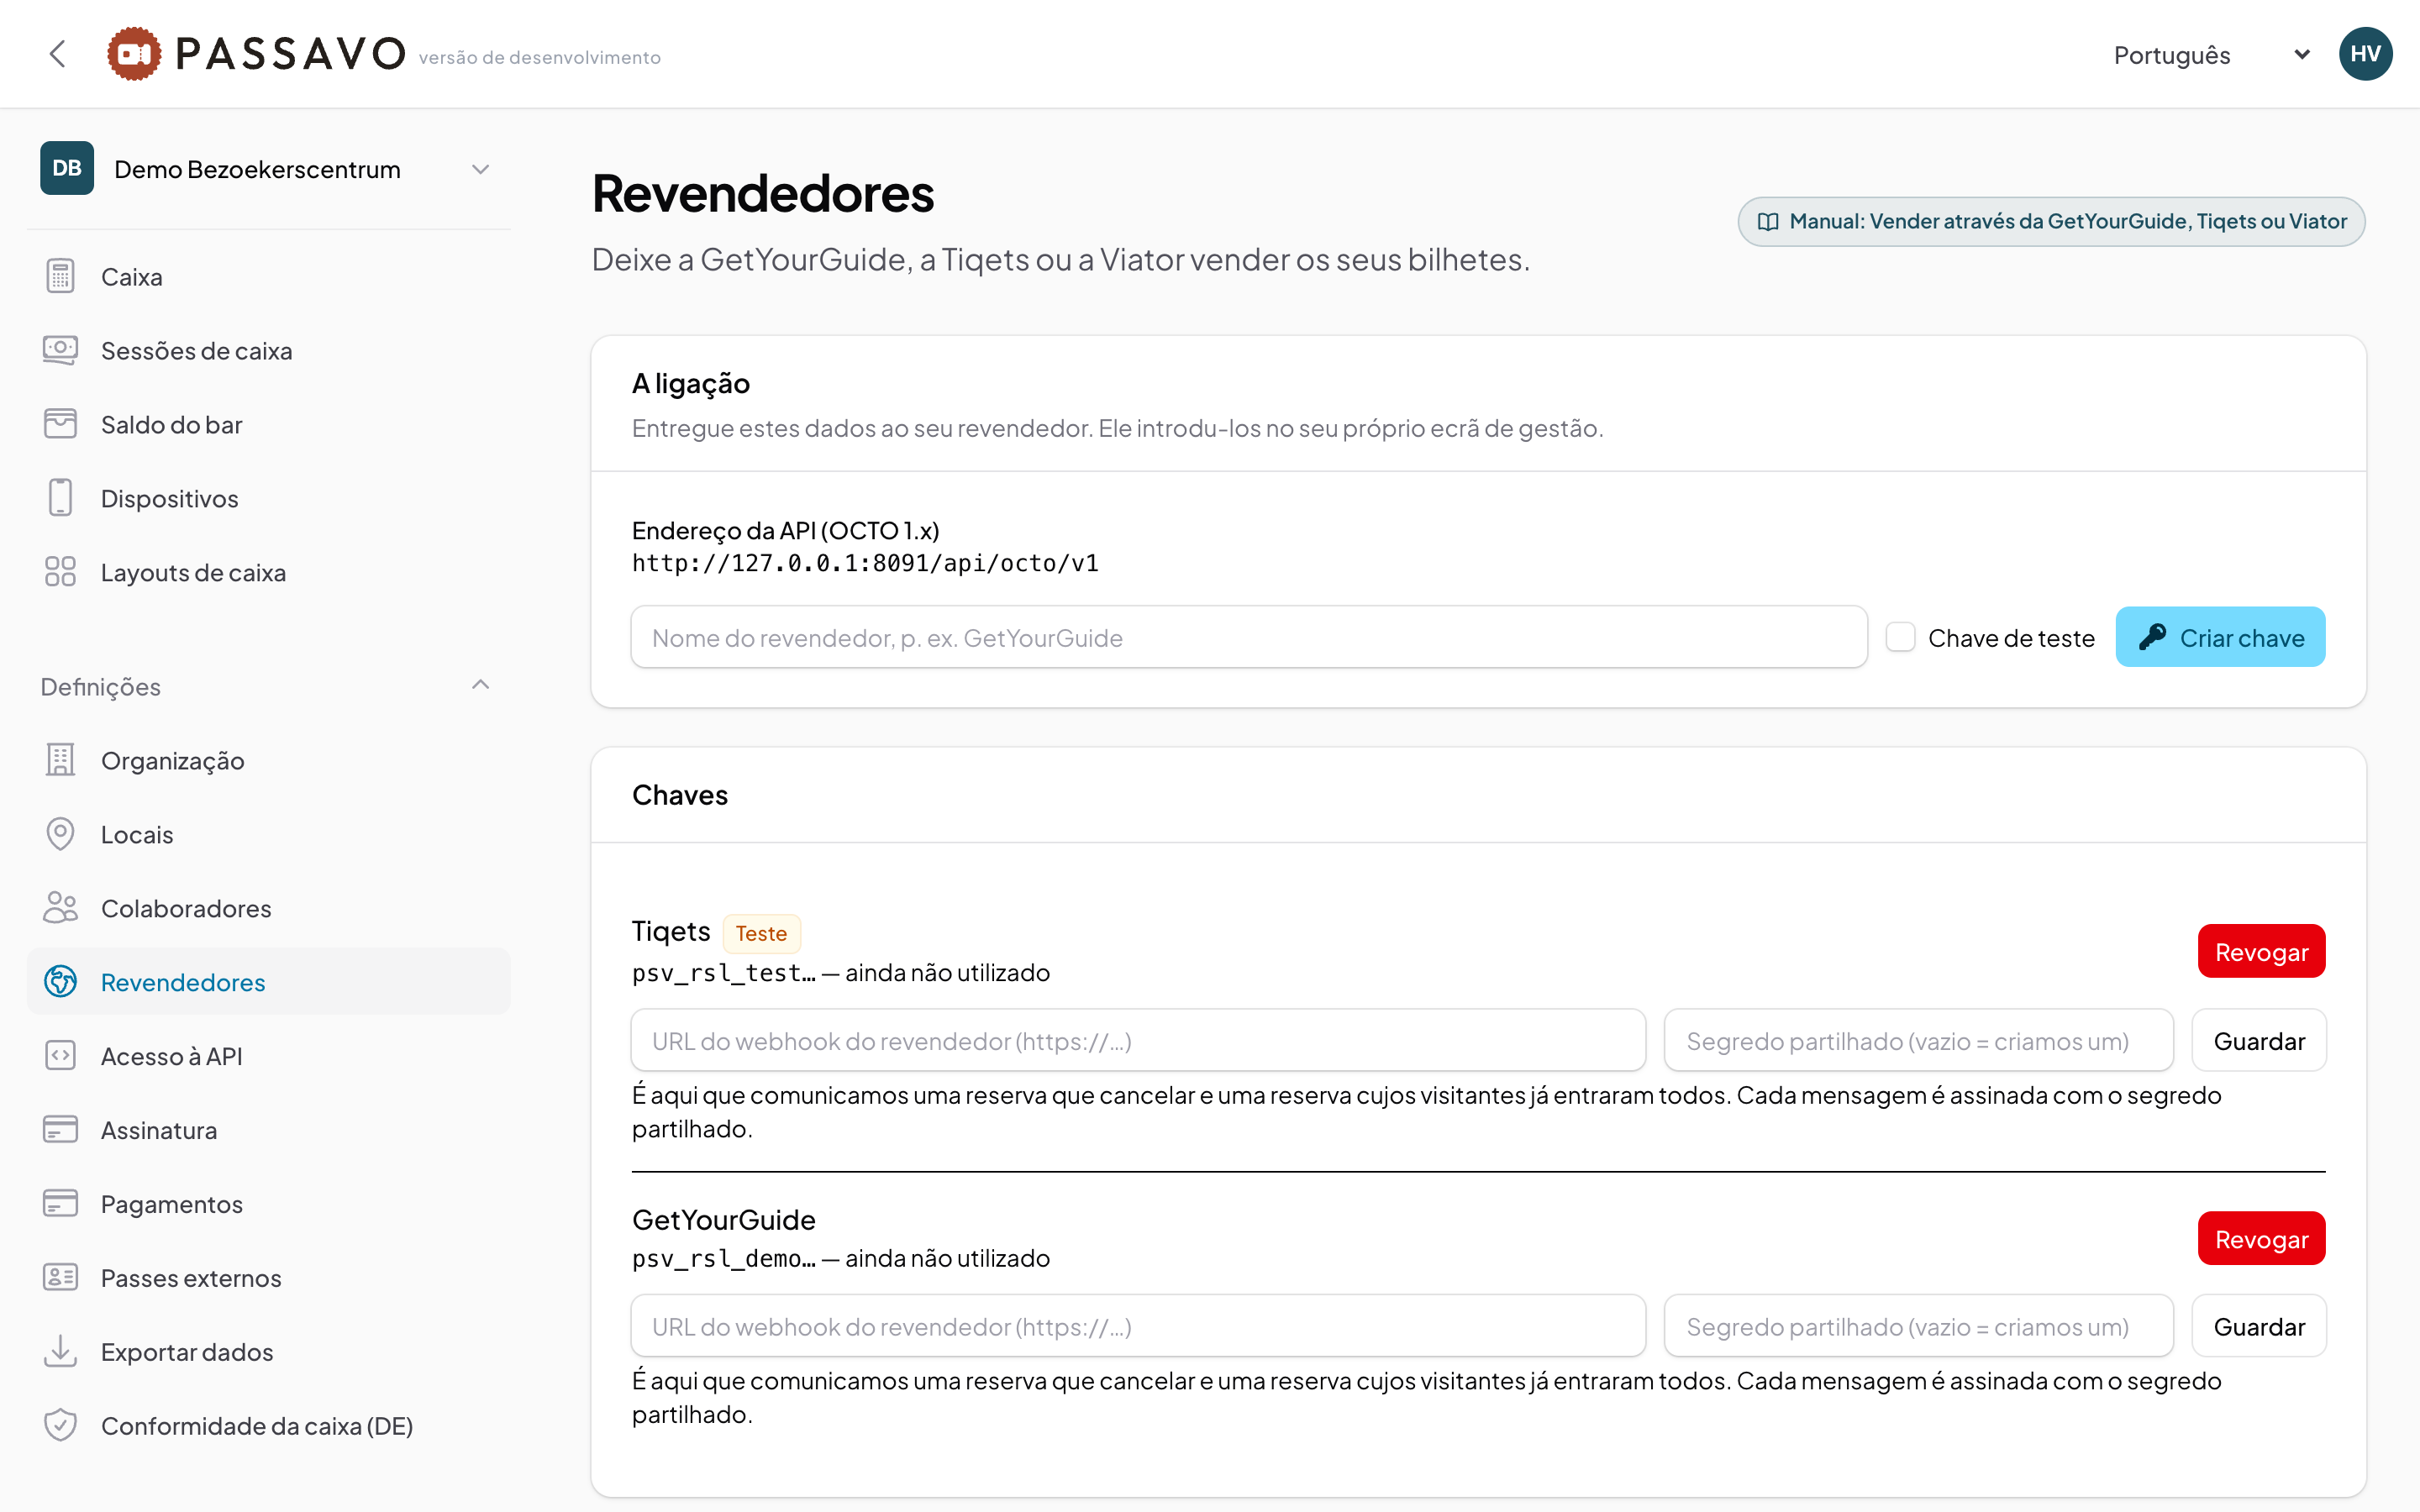This screenshot has height=1512, width=2420.
Task: Click the DB organization badge
Action: pos(67,168)
